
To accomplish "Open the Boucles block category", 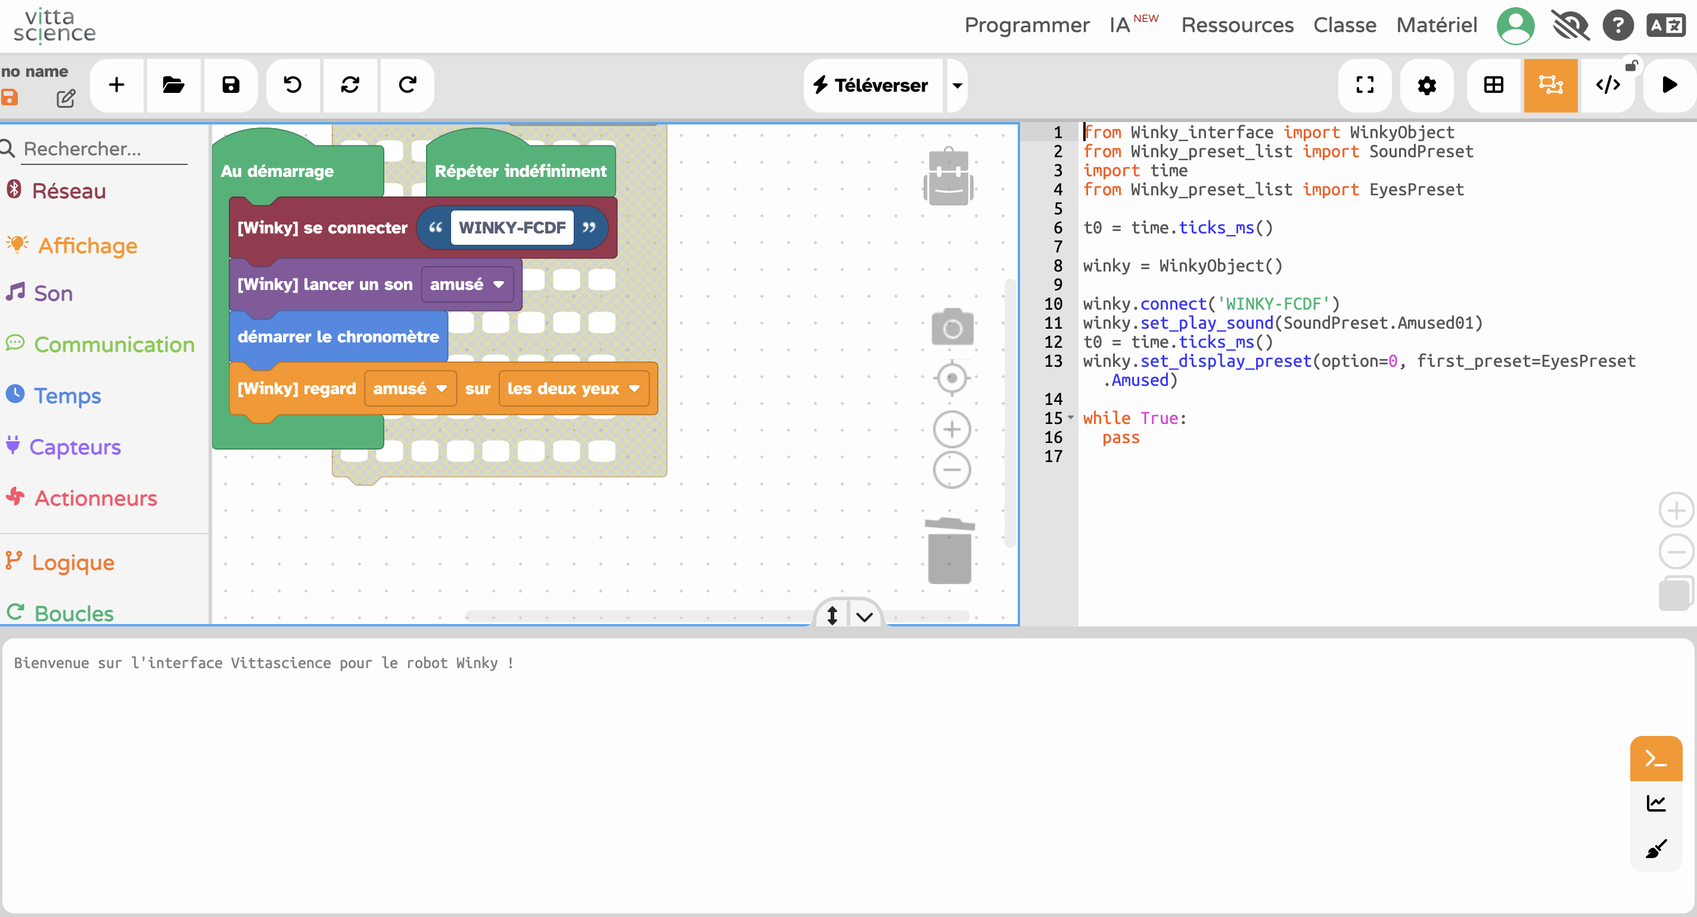I will (x=74, y=613).
